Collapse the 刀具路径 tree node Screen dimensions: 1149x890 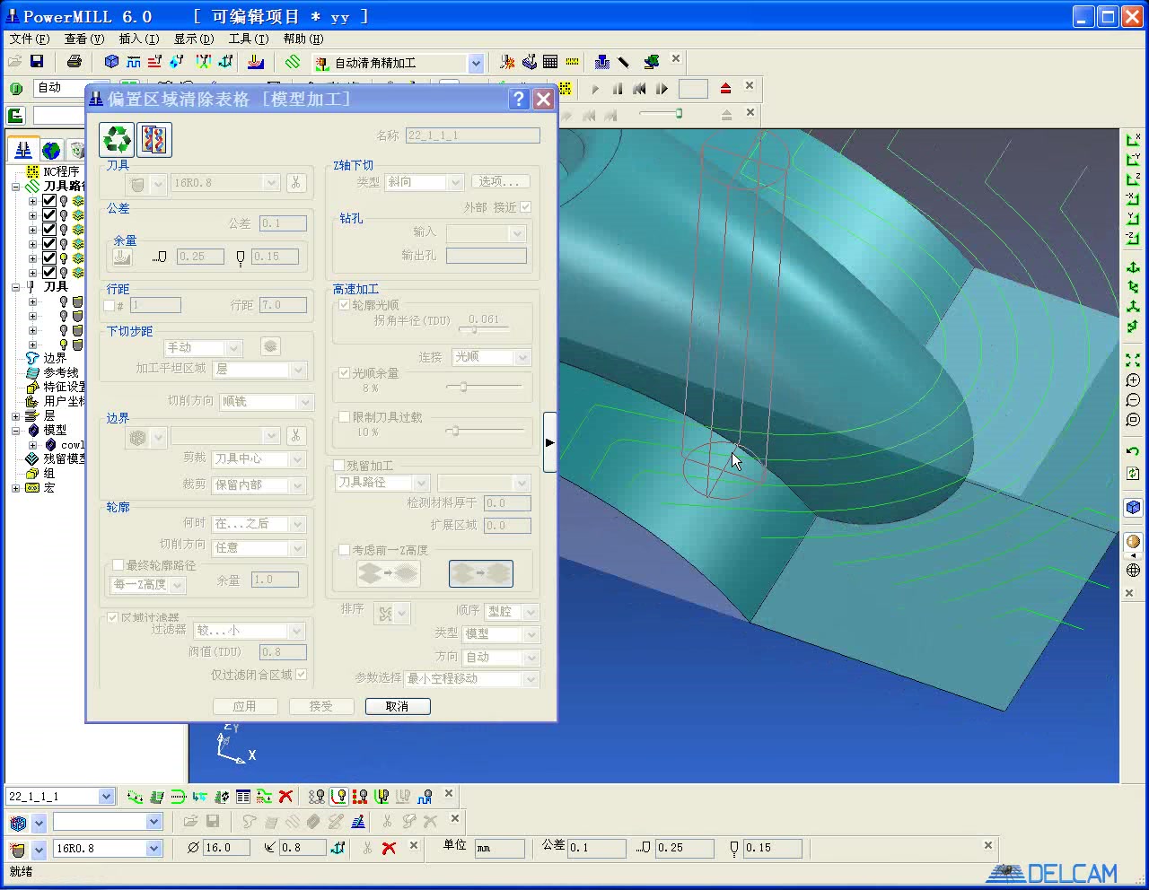pyautogui.click(x=15, y=187)
